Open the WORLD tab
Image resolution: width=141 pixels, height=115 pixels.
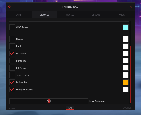pyautogui.click(x=70, y=15)
